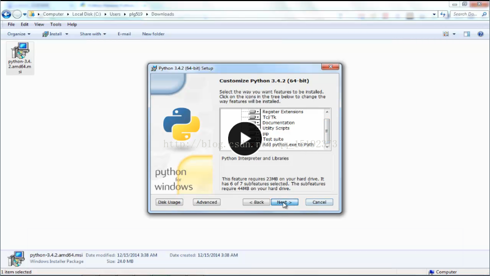
Task: Select Test suite in the feature tree
Action: click(x=273, y=139)
